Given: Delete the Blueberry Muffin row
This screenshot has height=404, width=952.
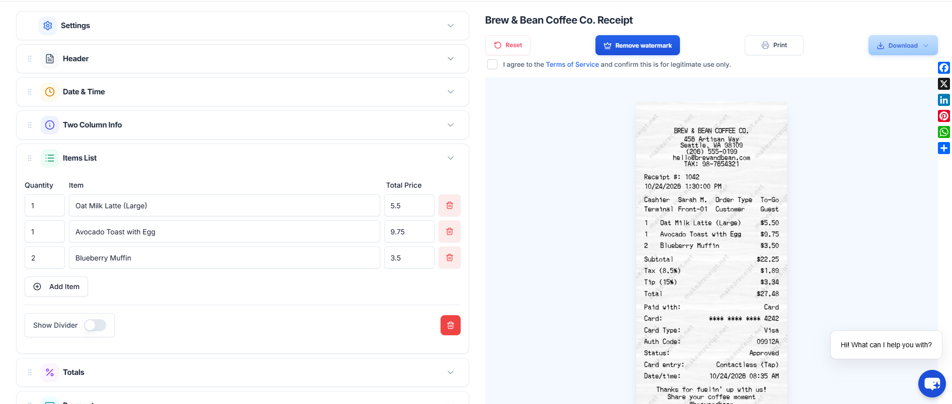Looking at the screenshot, I should tap(450, 257).
